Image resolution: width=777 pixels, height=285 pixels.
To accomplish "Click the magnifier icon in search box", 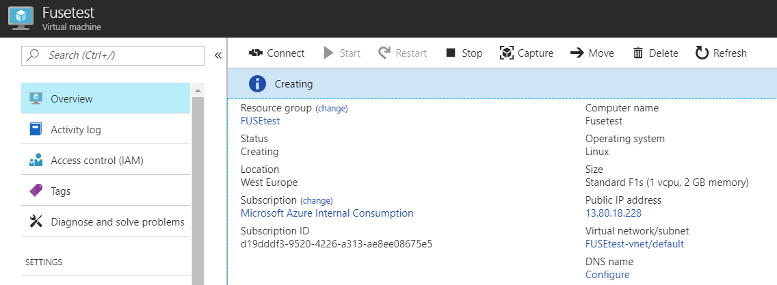I will 34,55.
